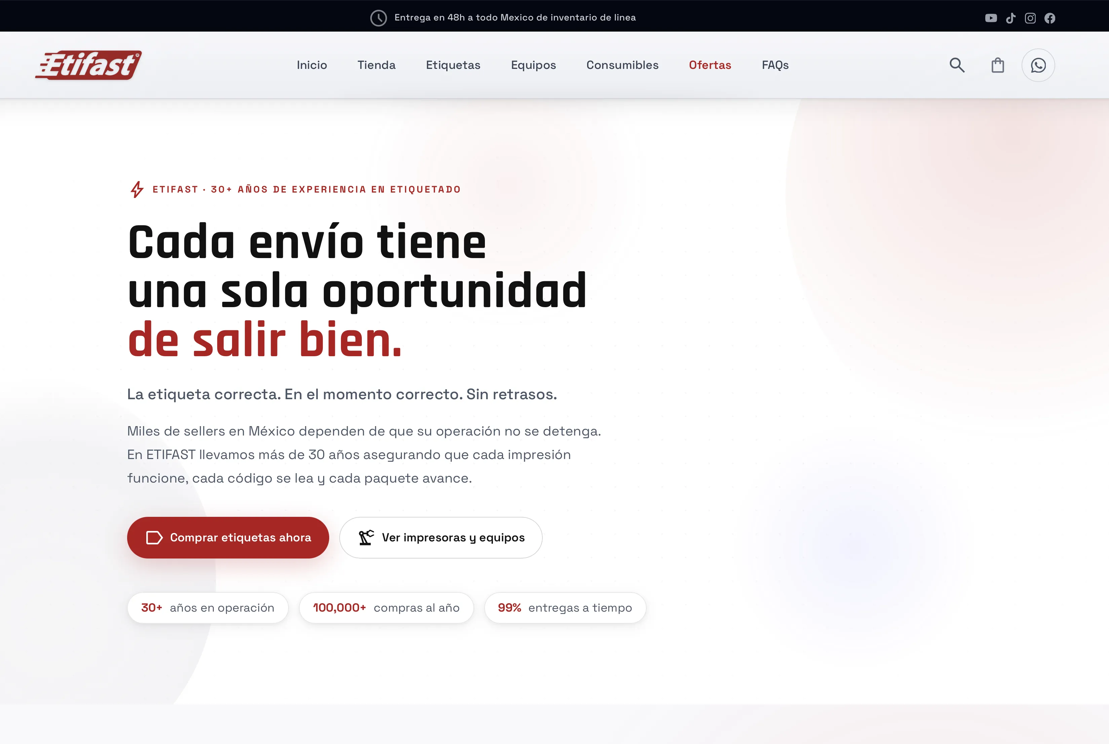Click the 99% entregas a tiempo badge
The width and height of the screenshot is (1109, 744).
pos(565,608)
